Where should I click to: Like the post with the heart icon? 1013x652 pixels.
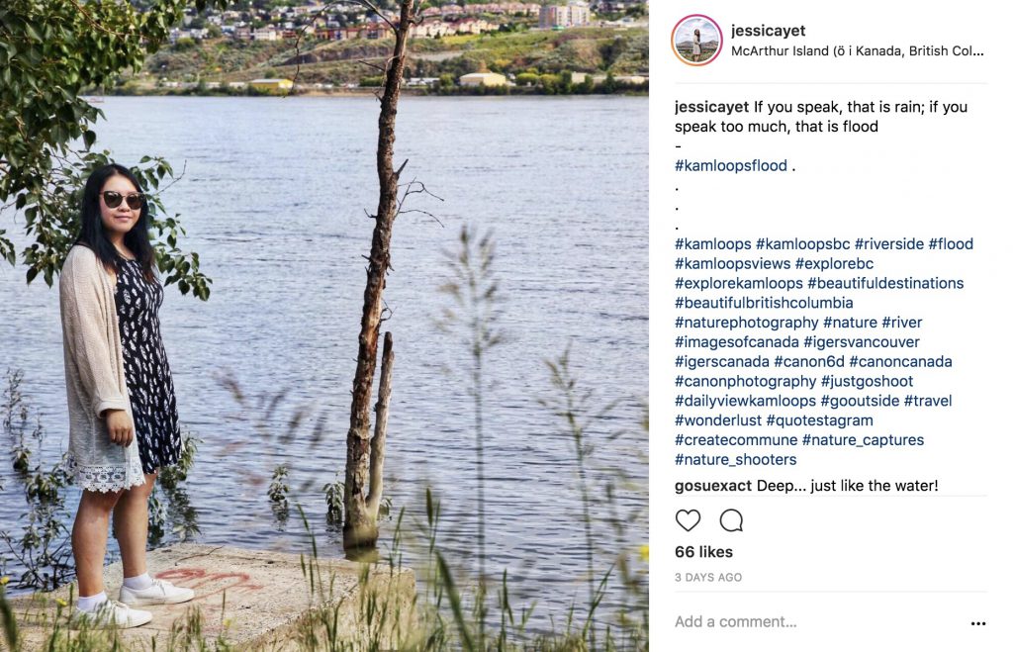pyautogui.click(x=688, y=520)
